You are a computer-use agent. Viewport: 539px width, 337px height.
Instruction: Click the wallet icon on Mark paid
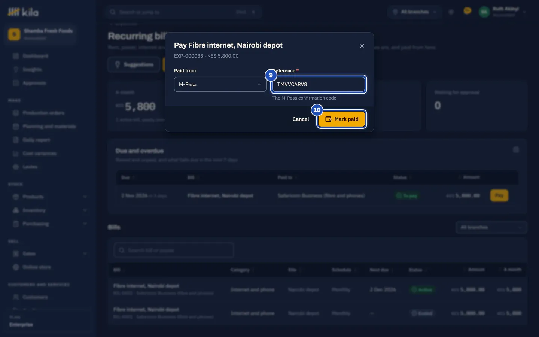328,119
